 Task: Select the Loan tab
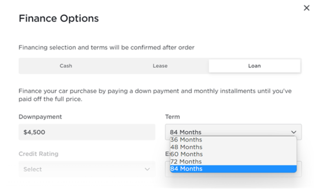point(255,66)
